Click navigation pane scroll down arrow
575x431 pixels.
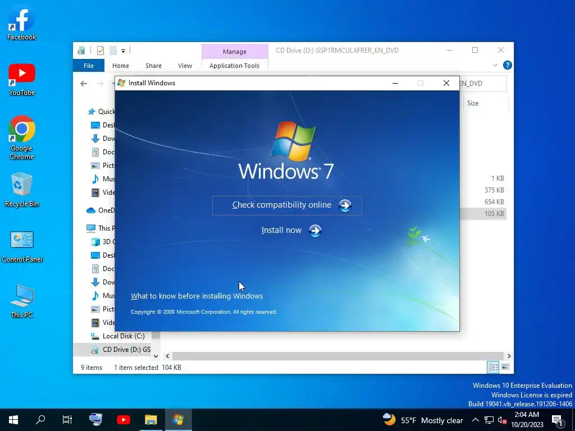[156, 356]
